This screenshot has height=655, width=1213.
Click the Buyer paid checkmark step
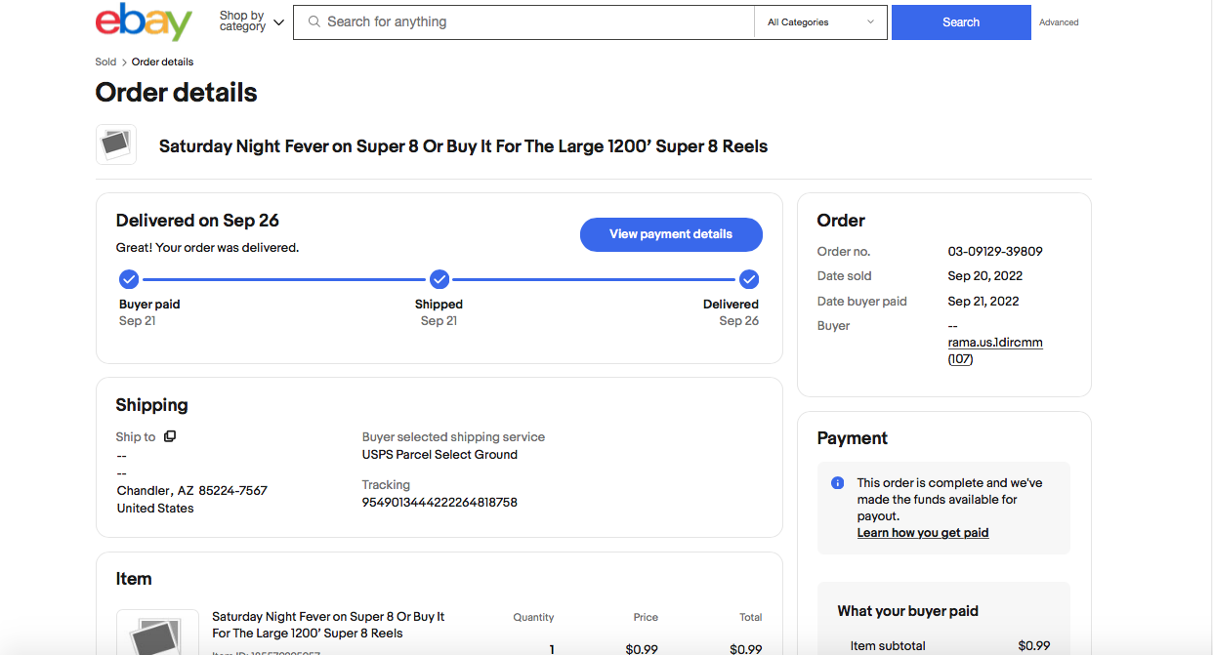click(129, 280)
